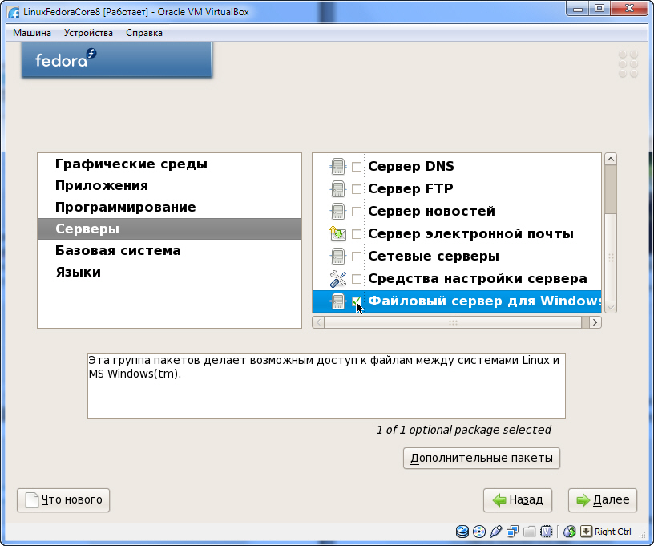Click the server icon beside Сервер FTP
Image resolution: width=654 pixels, height=546 pixels.
pyautogui.click(x=338, y=189)
